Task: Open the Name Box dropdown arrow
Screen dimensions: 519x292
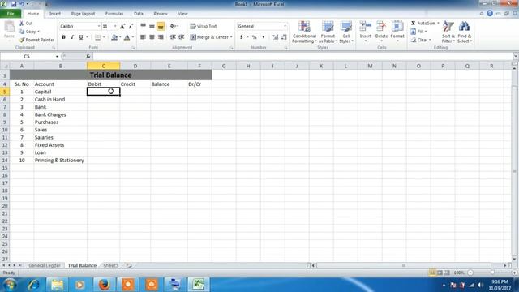Action: [x=57, y=57]
